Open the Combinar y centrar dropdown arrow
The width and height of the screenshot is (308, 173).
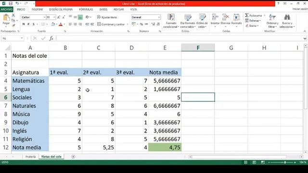click(128, 25)
